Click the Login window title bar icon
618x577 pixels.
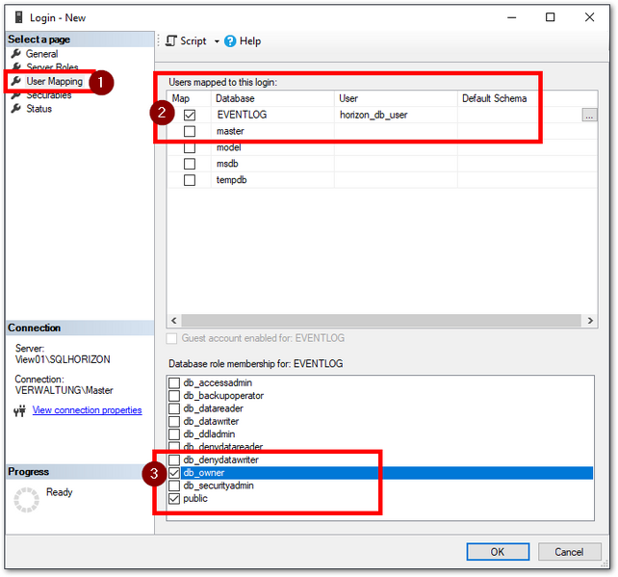pos(13,16)
